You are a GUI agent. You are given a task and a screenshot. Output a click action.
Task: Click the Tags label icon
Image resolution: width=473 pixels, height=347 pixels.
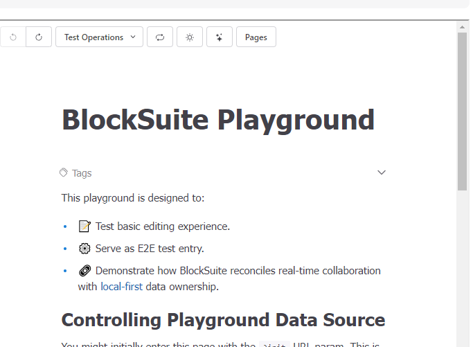[64, 172]
